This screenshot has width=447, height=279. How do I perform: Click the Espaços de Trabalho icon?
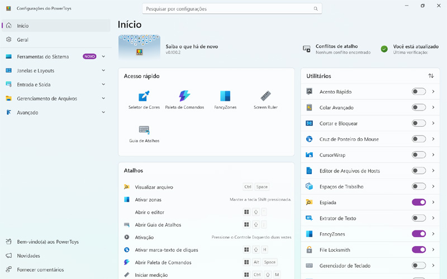tap(310, 186)
